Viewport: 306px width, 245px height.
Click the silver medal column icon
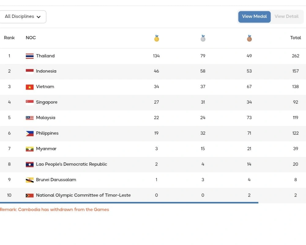pos(203,38)
